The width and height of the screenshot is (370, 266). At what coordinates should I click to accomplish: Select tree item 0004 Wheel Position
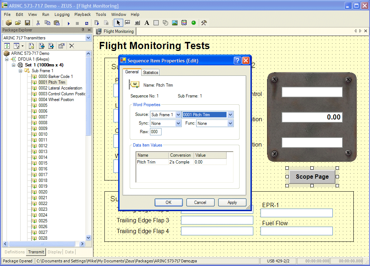pos(56,100)
